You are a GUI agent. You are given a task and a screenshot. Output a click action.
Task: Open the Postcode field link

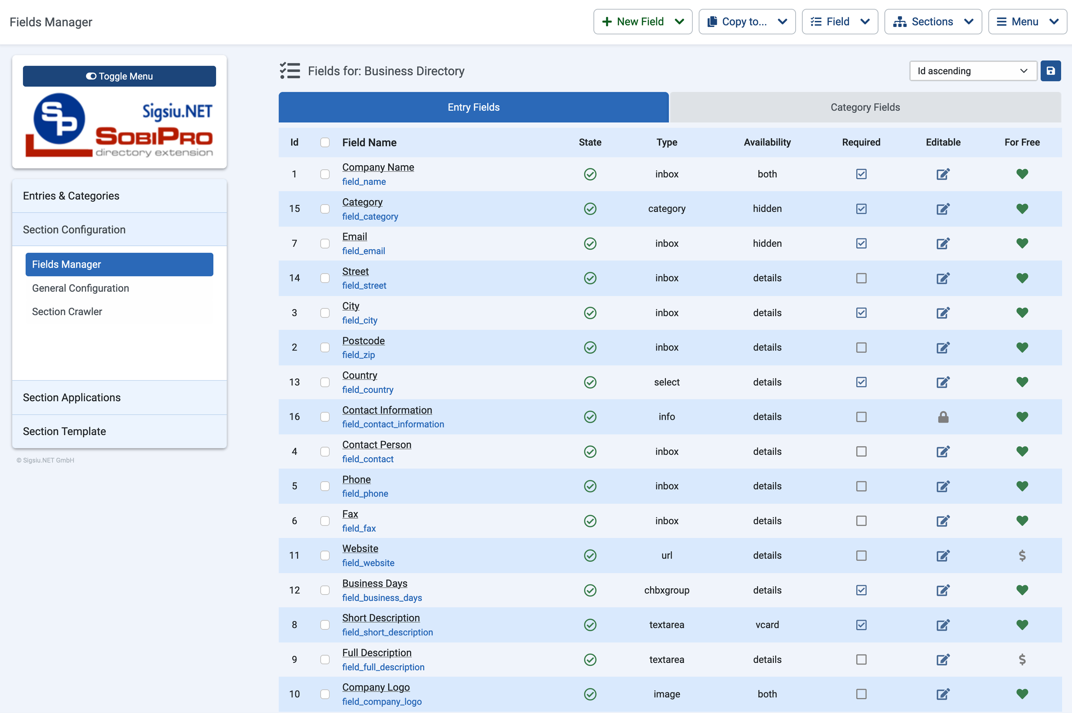[363, 341]
